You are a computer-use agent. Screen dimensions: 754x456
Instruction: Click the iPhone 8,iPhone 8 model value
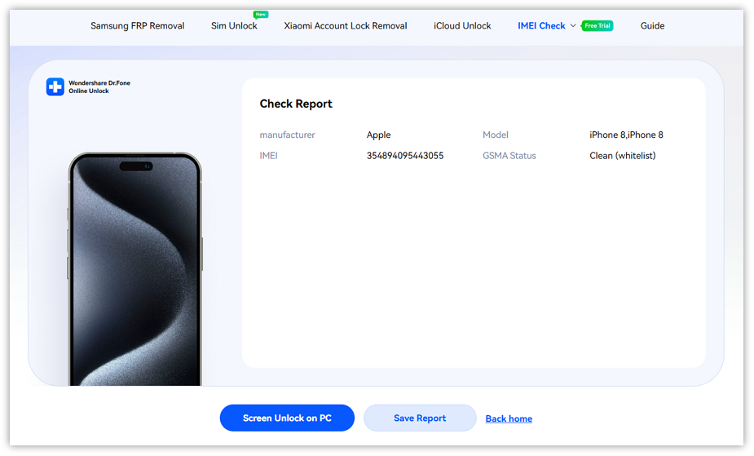coord(626,135)
